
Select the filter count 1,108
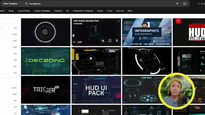14,34
